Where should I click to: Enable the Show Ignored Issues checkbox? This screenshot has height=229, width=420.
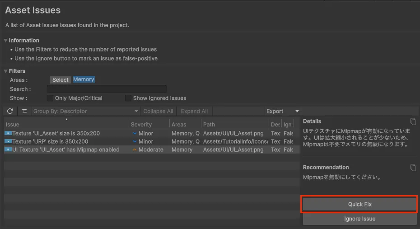[128, 98]
